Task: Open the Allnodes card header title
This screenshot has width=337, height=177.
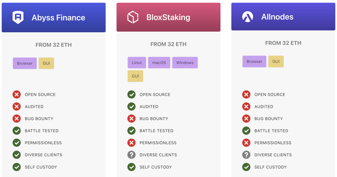Action: (277, 17)
